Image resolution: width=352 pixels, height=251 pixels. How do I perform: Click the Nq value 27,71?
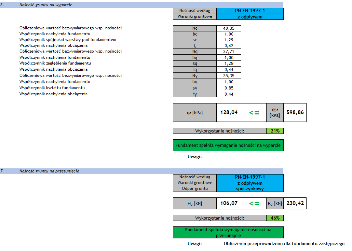(x=229, y=52)
